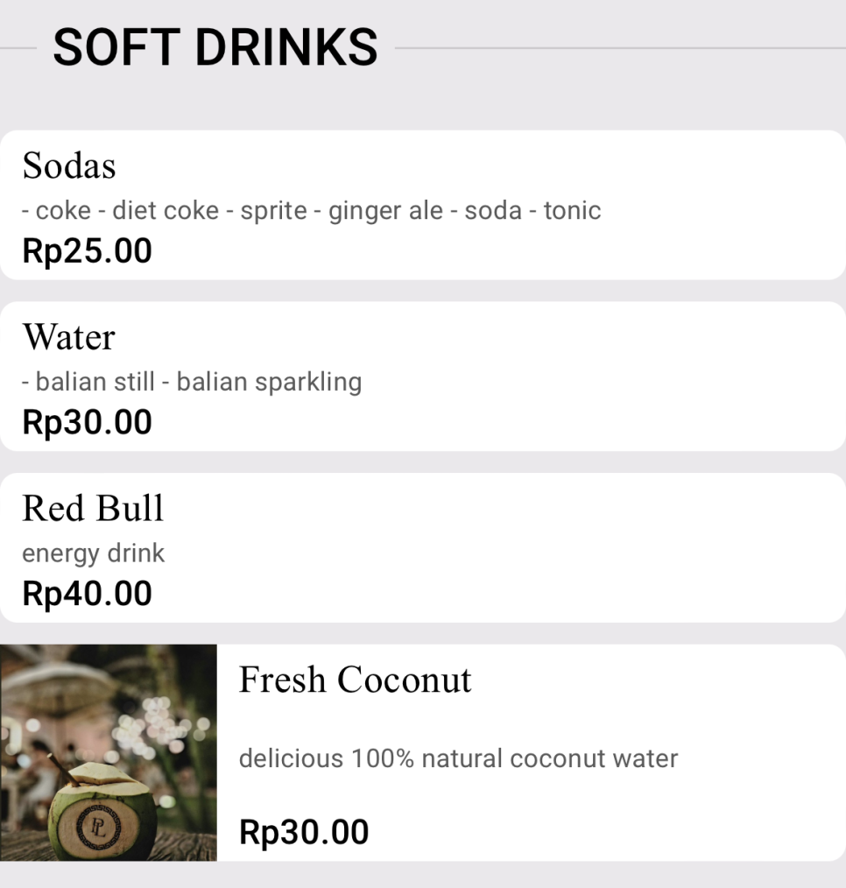Tap the natural coconut water description
The image size is (846, 888).
458,758
